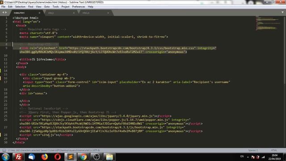This screenshot has width=286, height=161.
Task: Open the Spaces: 2 indentation selector
Action: point(253,150)
